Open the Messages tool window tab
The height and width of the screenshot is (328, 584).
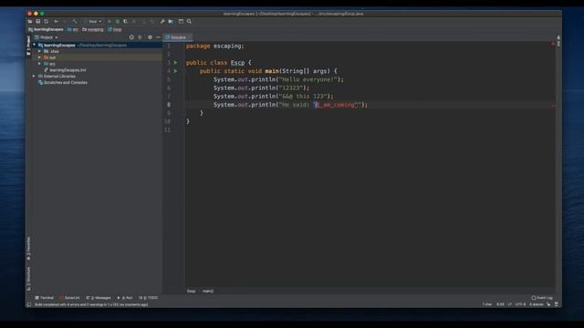point(99,298)
